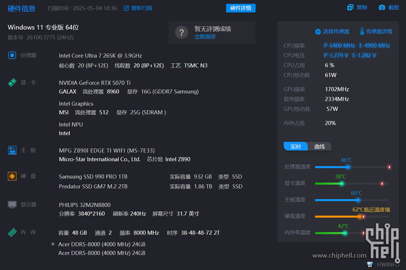Click the 62℃临近温度墙 warning label
The height and width of the screenshot is (270, 406).
pyautogui.click(x=371, y=210)
